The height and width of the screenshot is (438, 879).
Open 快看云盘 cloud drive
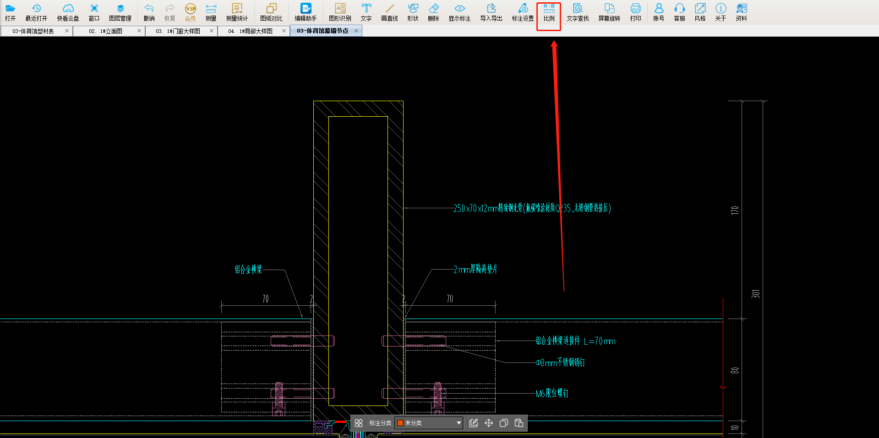point(68,12)
